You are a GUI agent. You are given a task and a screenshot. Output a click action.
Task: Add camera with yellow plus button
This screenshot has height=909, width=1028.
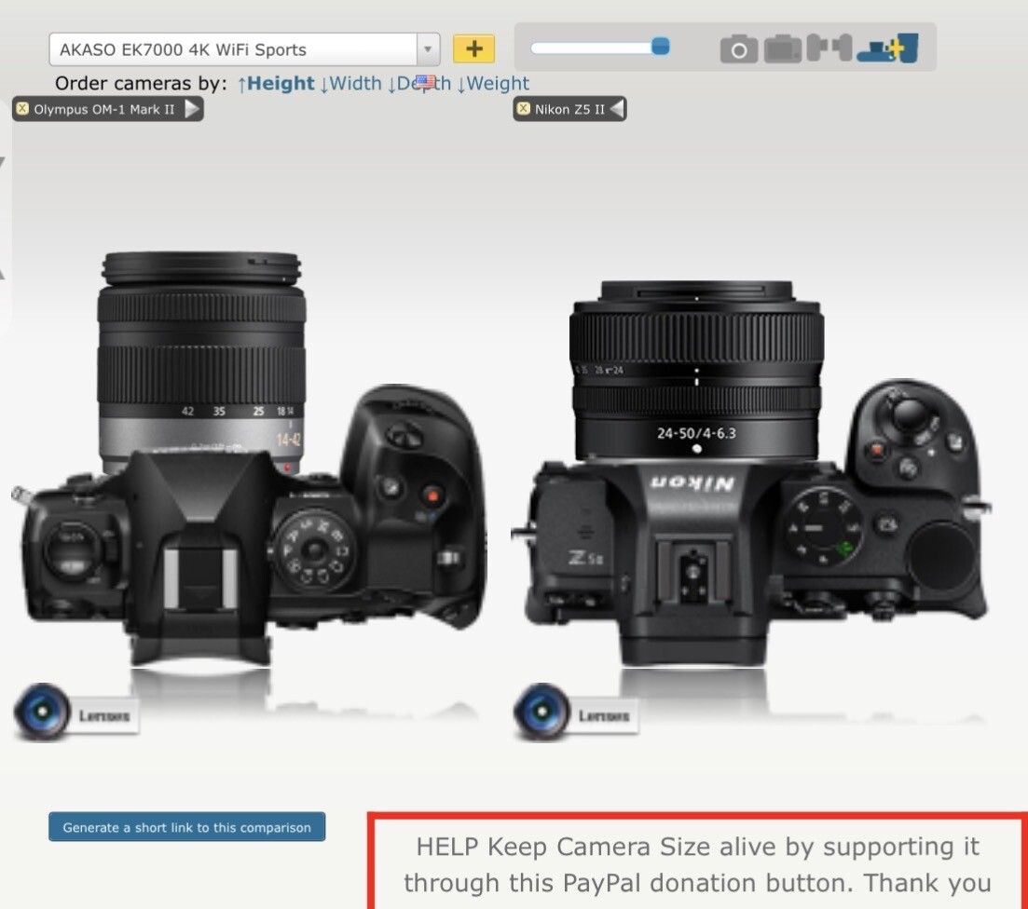click(474, 48)
